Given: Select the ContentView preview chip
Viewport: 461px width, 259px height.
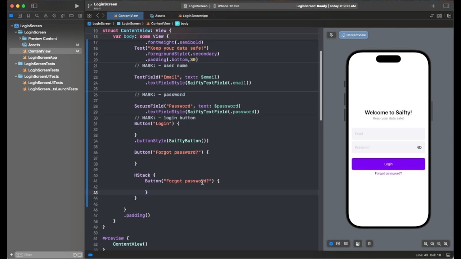Looking at the screenshot, I should point(353,35).
